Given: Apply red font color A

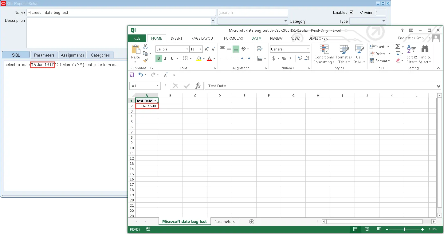Looking at the screenshot, I should (209, 58).
